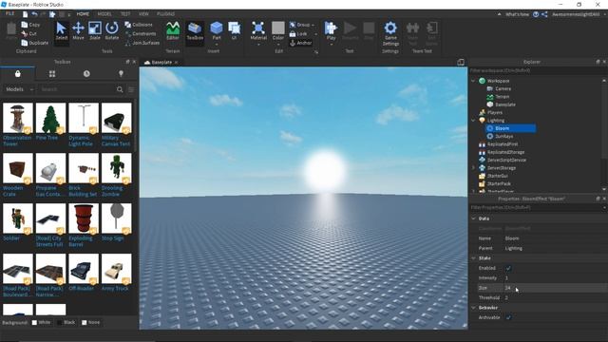
Task: Toggle the Toolbox panel button
Action: point(195,31)
